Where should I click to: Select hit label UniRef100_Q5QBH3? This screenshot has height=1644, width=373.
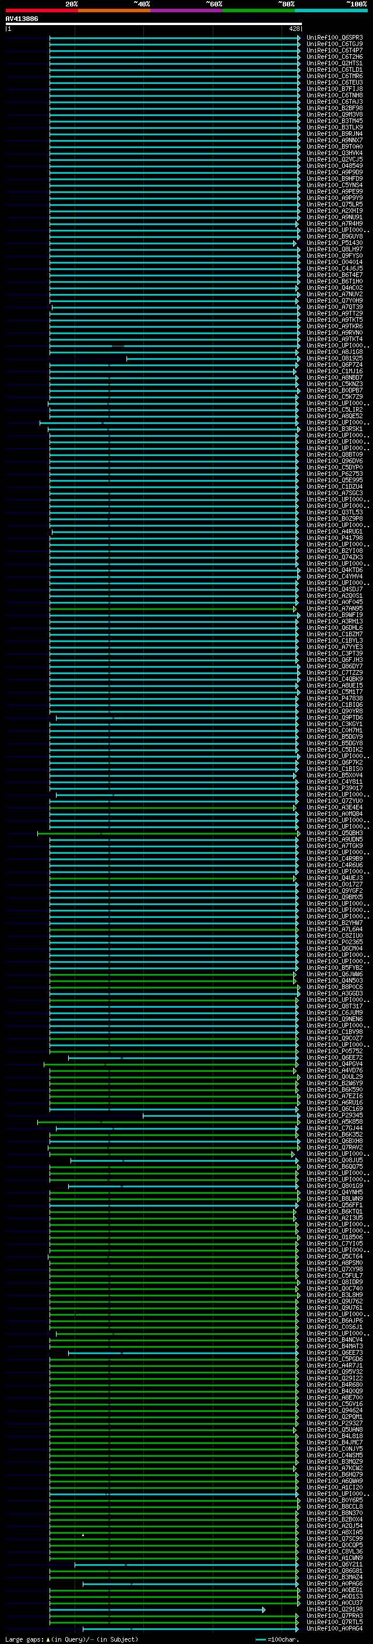(335, 833)
